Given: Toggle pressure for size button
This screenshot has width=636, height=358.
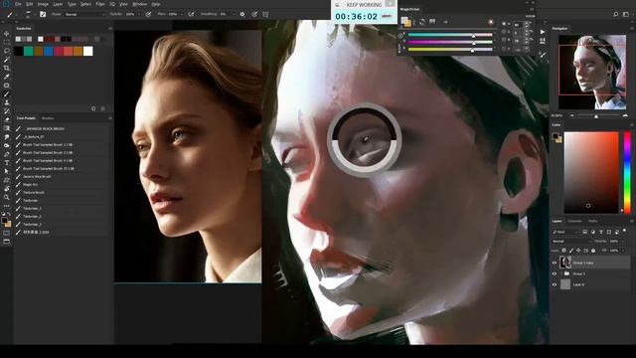Looking at the screenshot, I should tap(254, 14).
